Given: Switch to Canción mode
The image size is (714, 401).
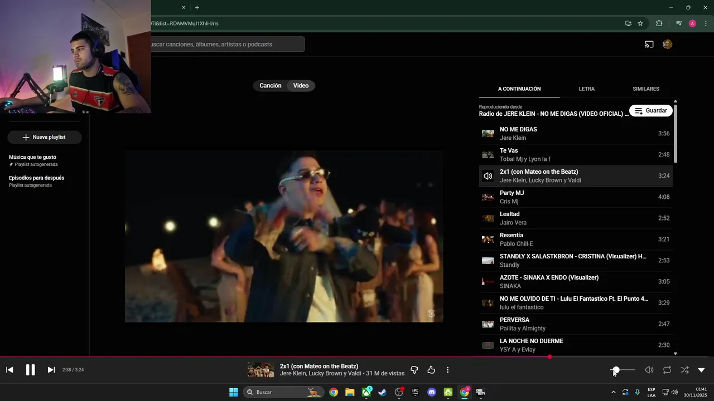Looking at the screenshot, I should 271,85.
